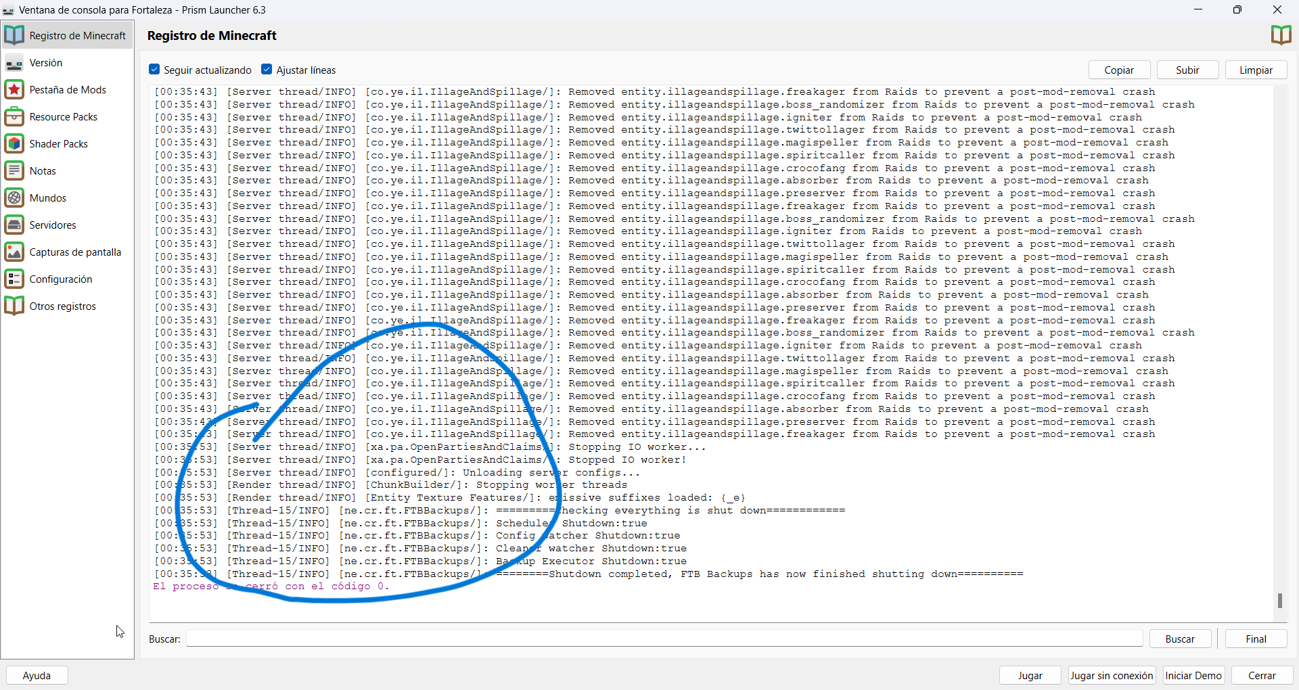Clear the log using Limpiar

pyautogui.click(x=1256, y=70)
